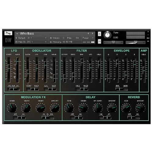
Task: Click the Delay REGEN knob
Action: [83, 108]
